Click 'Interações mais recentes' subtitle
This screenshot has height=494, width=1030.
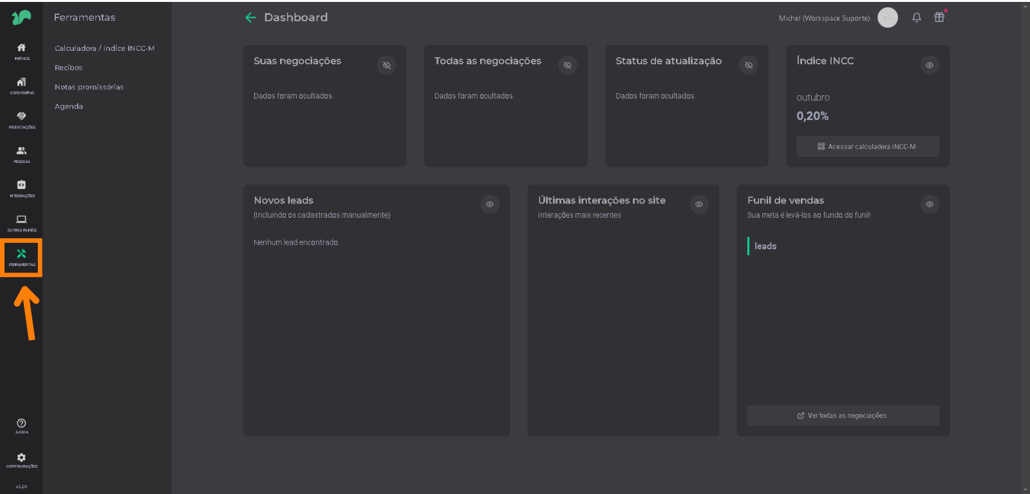pos(579,215)
